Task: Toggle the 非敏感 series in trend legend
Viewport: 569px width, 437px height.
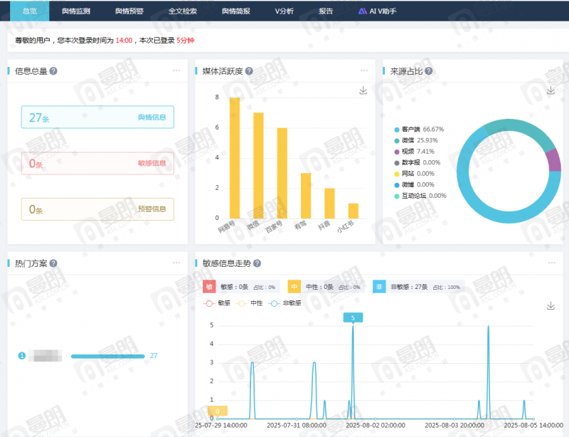Action: 285,303
